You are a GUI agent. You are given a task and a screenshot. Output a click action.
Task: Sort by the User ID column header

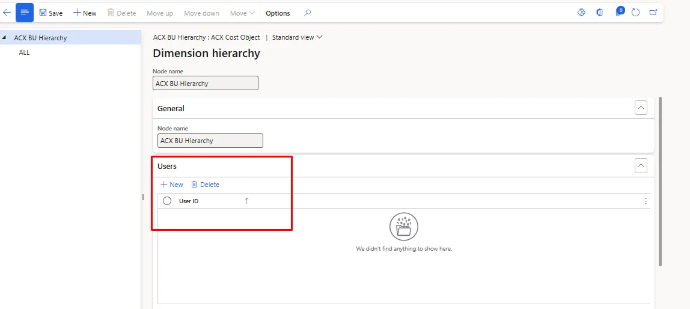(x=189, y=201)
